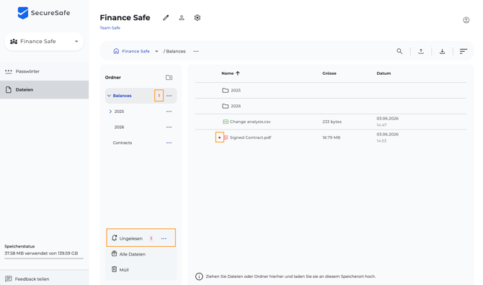Click the Speicherstatus usage text
Viewport: 483px width, 285px height.
click(41, 253)
